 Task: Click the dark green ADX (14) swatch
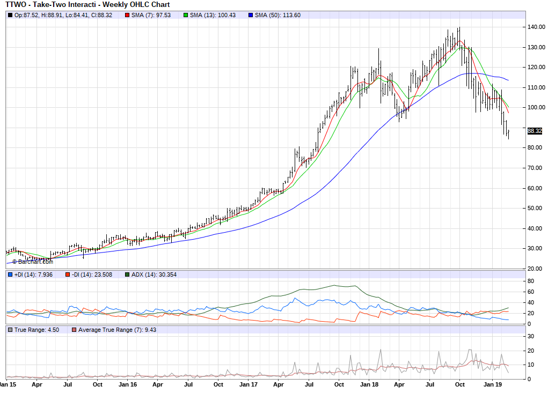coord(127,274)
